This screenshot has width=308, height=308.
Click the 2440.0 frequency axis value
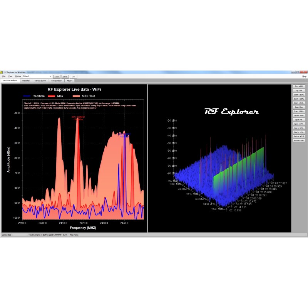coord(124,223)
